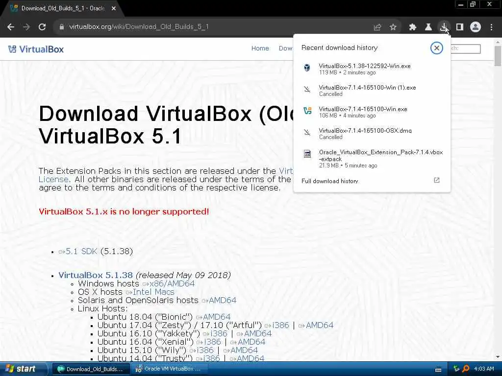Click the VirtualBox logo in header
Screen dimensions: 502x376
click(x=36, y=49)
